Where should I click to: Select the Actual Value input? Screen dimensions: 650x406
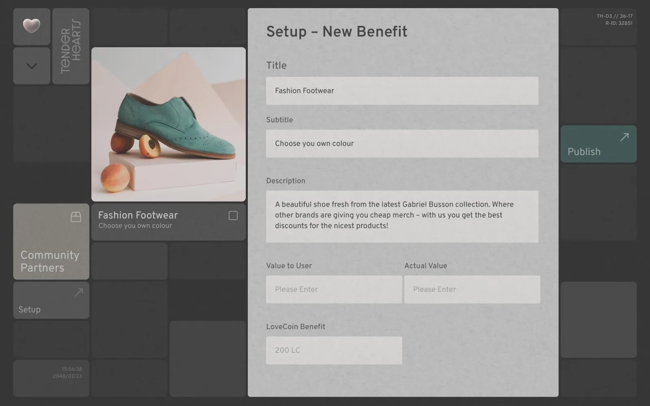[x=472, y=289]
